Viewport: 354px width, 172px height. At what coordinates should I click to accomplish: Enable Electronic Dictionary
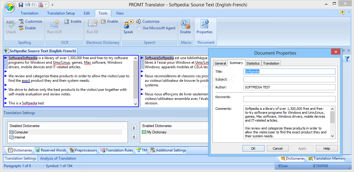109,21
